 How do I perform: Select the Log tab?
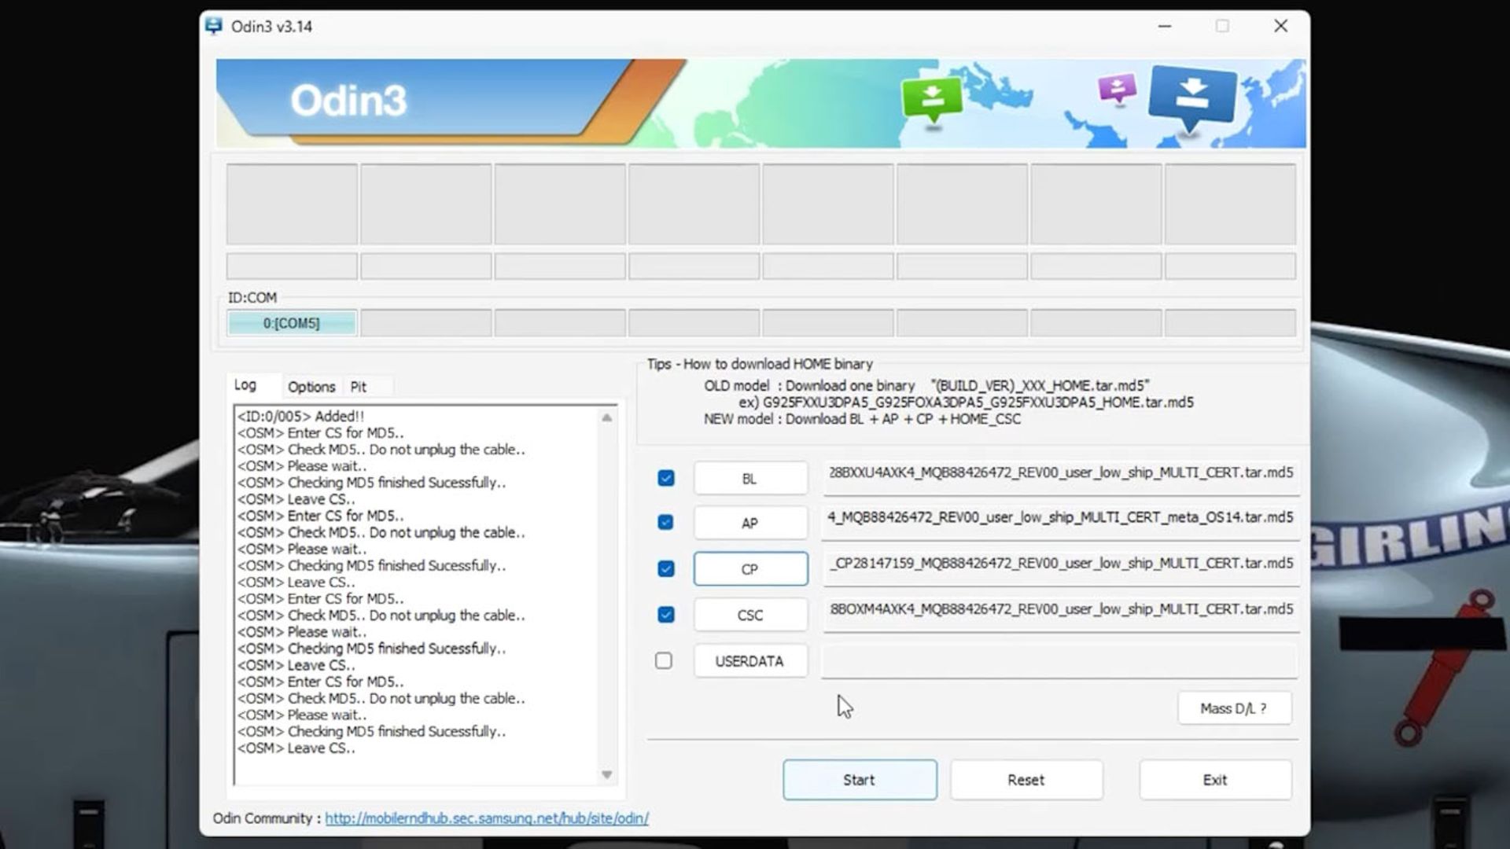[x=245, y=385]
